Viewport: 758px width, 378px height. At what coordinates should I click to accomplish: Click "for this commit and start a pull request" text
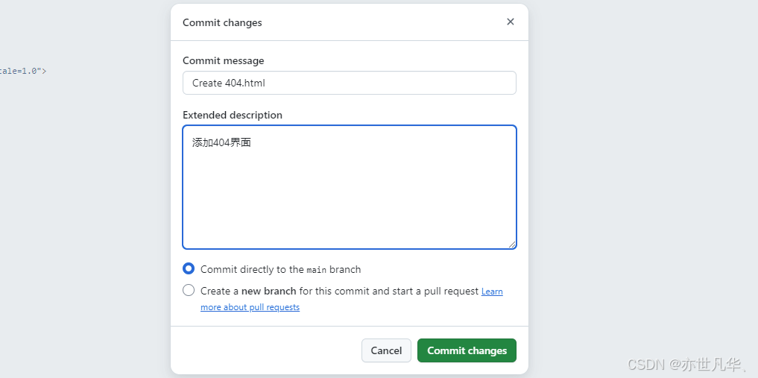click(x=388, y=292)
